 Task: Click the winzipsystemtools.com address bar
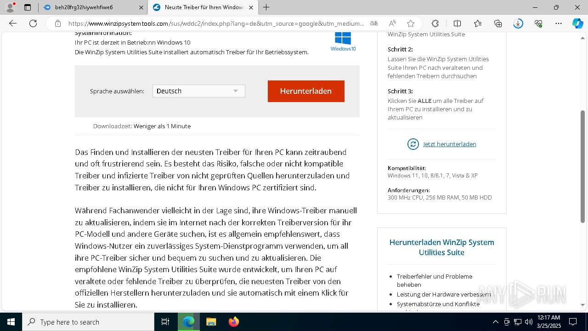point(216,23)
